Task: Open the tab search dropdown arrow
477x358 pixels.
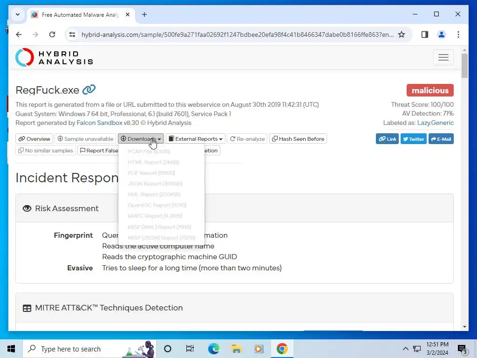Action: pyautogui.click(x=18, y=14)
